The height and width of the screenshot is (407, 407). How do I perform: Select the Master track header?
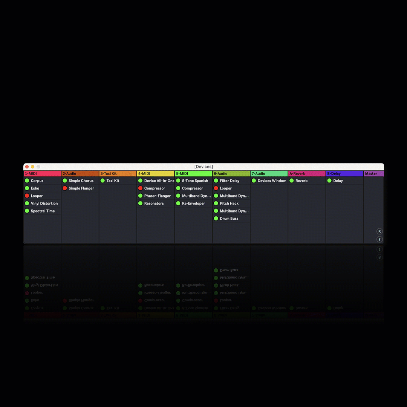(x=373, y=174)
